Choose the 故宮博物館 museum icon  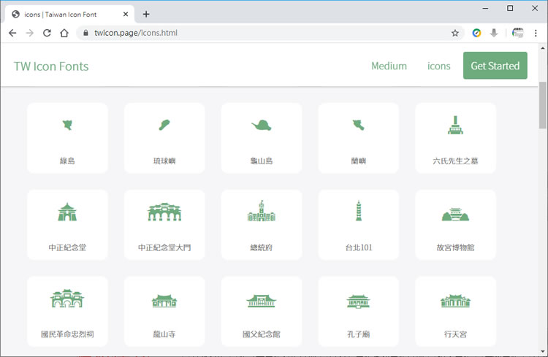pos(455,214)
